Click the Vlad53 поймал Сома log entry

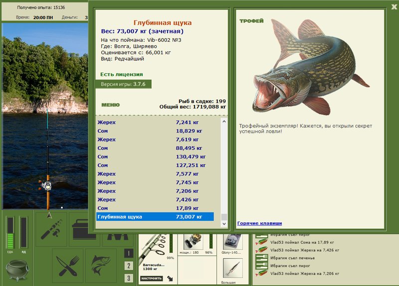[x=302, y=242]
